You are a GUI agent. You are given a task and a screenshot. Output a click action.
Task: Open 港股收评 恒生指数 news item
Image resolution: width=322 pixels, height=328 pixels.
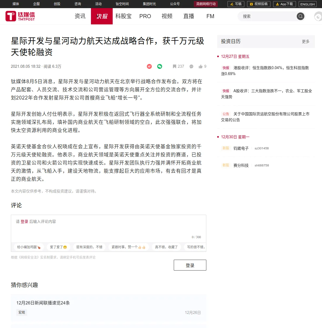265,71
